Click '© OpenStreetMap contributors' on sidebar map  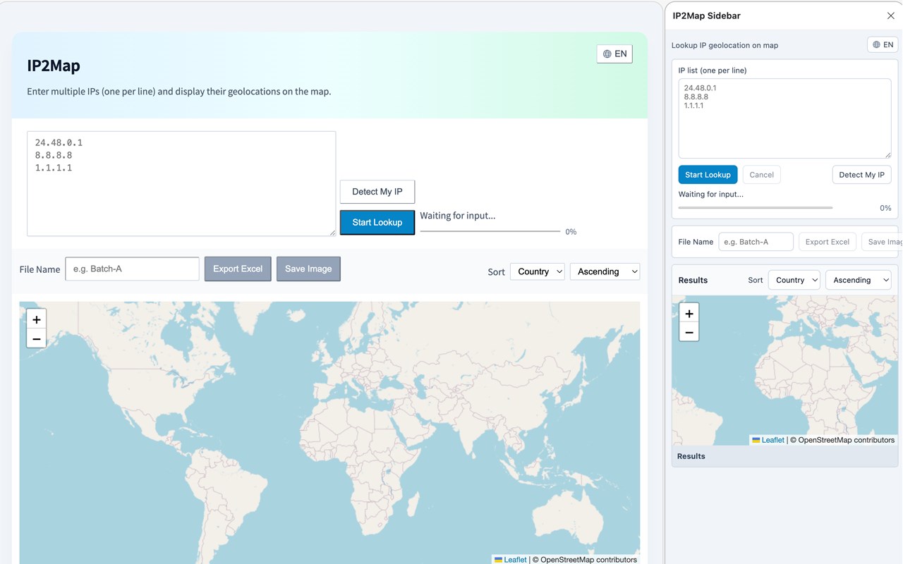point(842,440)
